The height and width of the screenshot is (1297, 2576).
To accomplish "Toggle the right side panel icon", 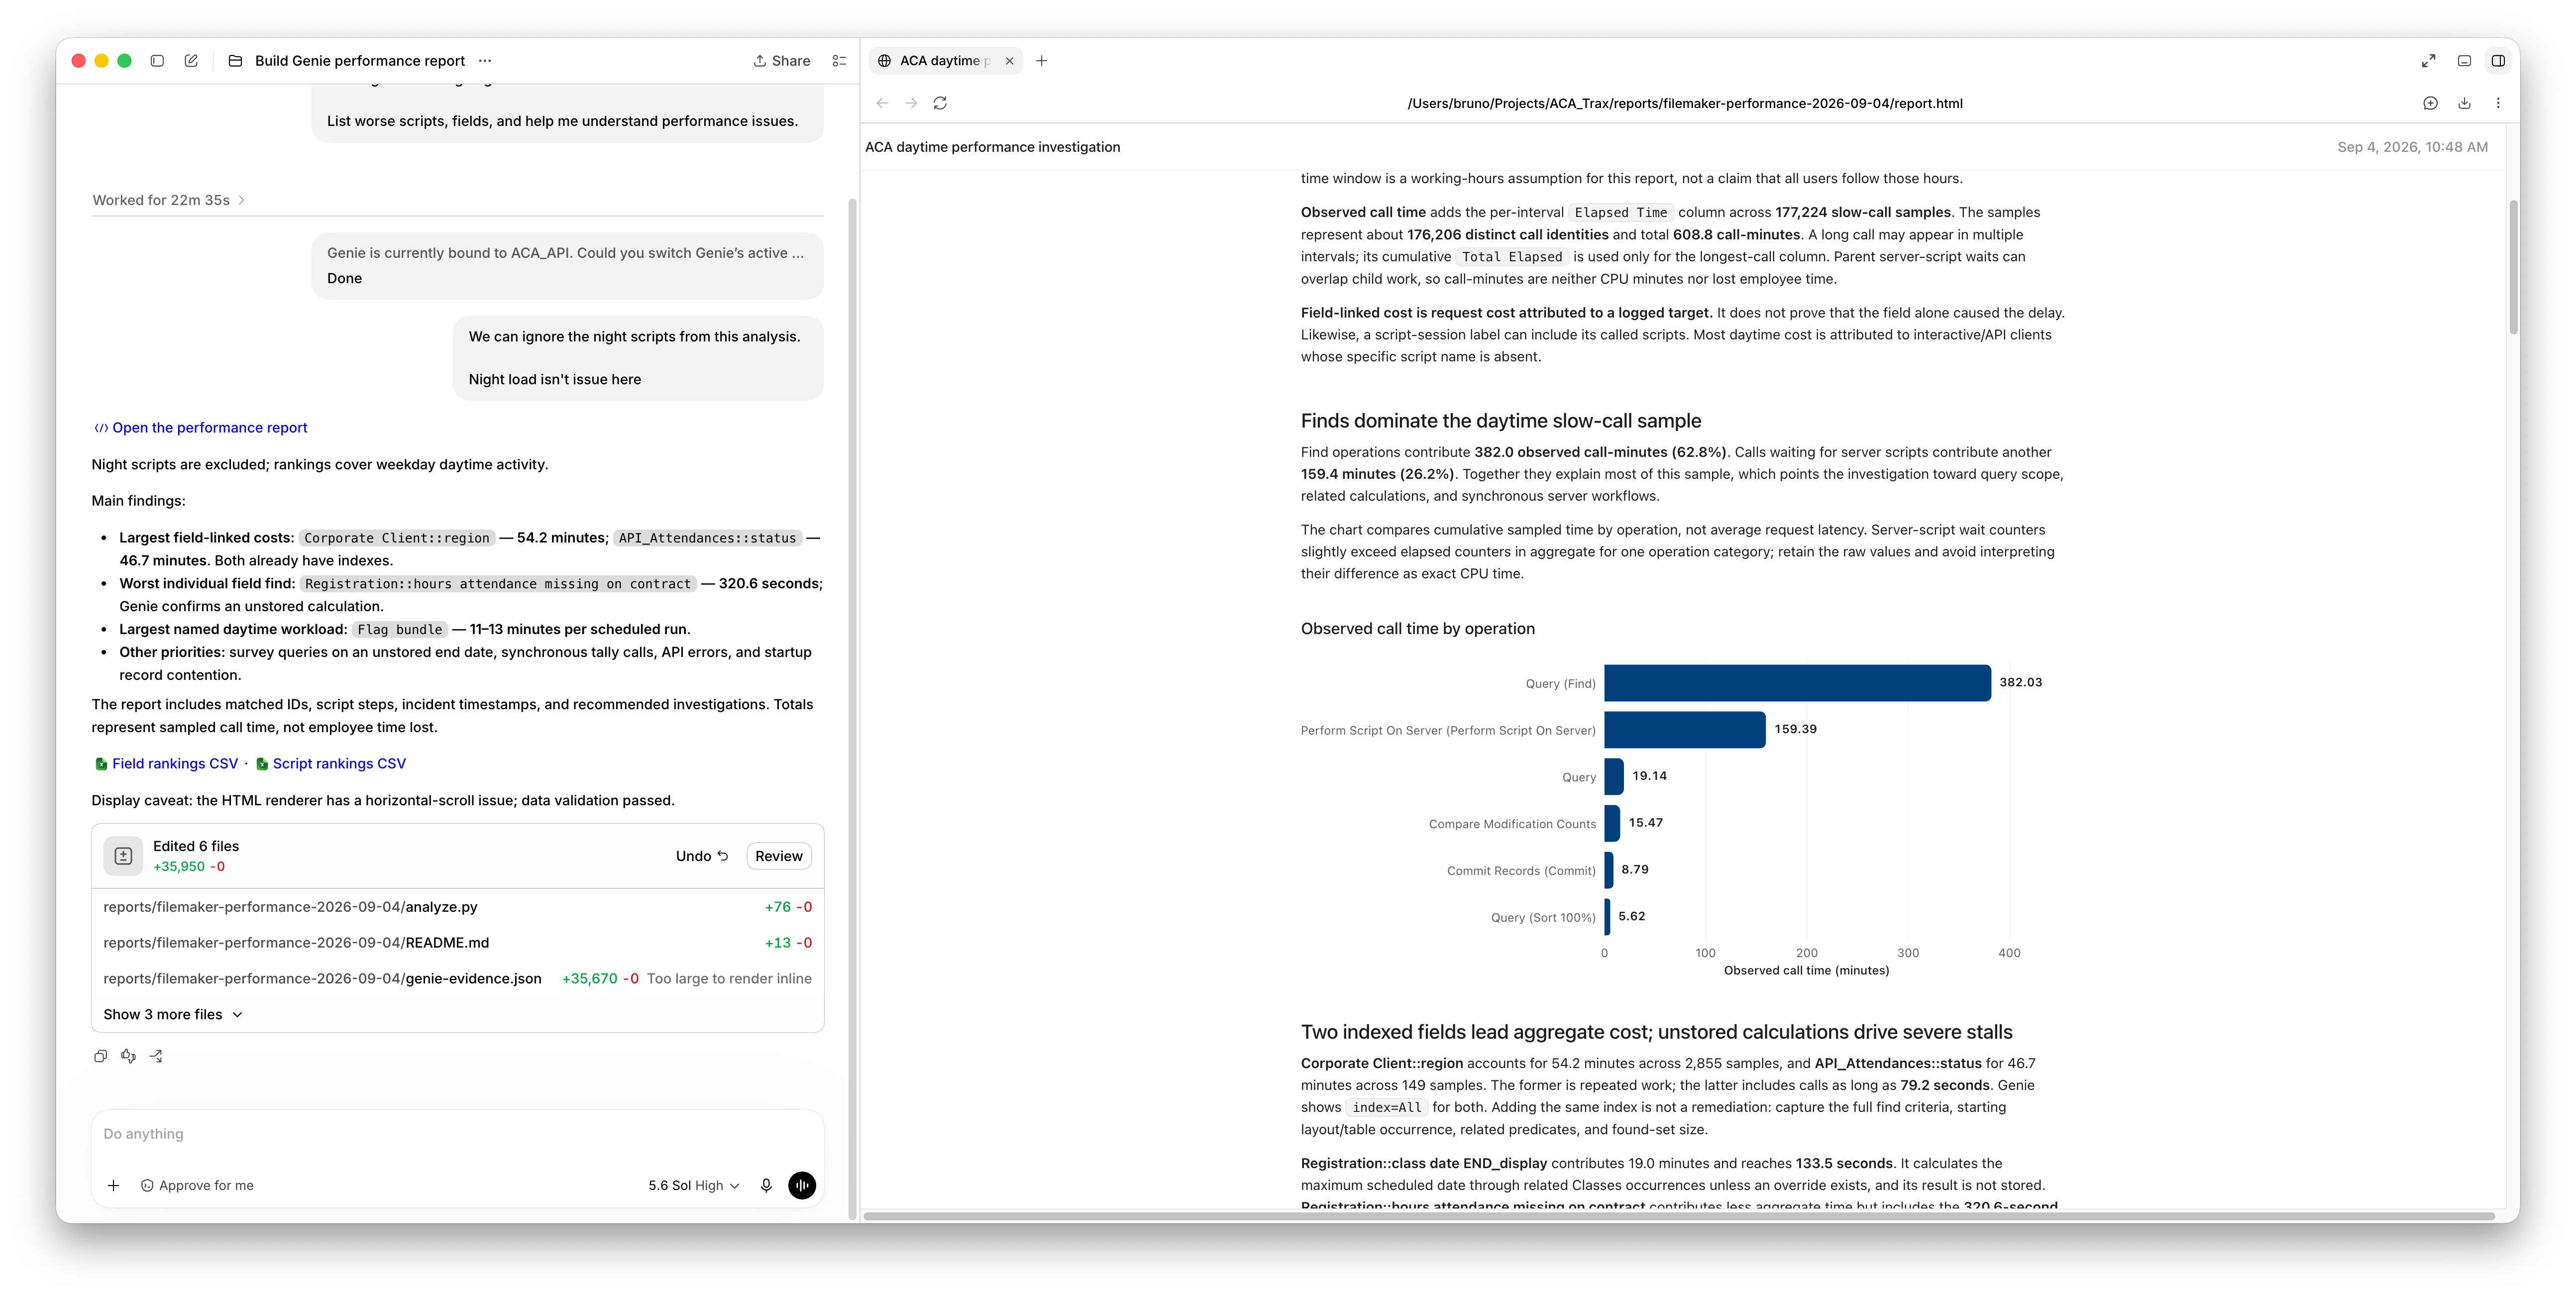I will [2498, 61].
